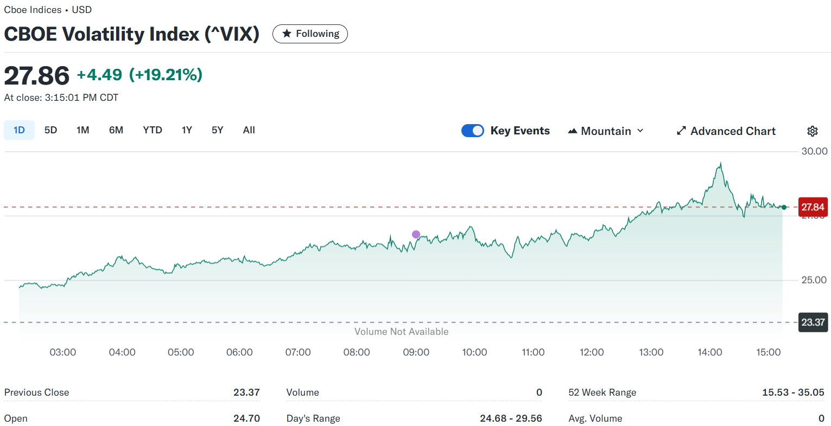Viewport: 831px width, 426px height.
Task: Click the Previous Close label
Action: click(x=37, y=392)
